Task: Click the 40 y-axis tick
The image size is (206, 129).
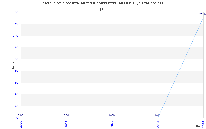Action: click(16, 94)
